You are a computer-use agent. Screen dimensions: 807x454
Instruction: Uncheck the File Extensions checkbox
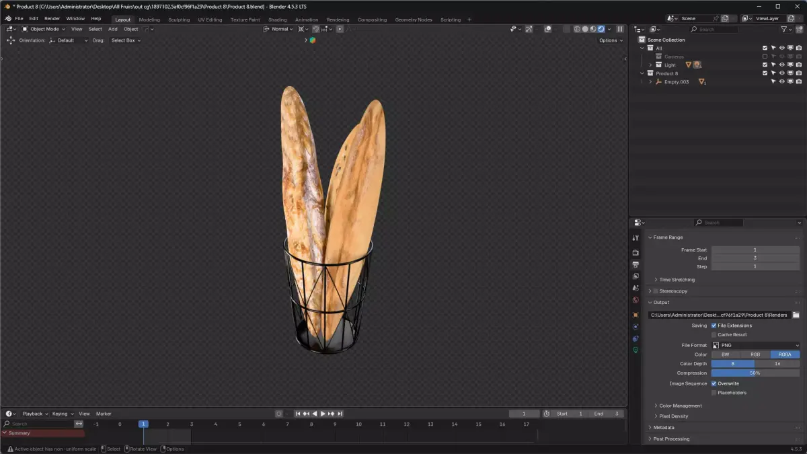pos(714,326)
